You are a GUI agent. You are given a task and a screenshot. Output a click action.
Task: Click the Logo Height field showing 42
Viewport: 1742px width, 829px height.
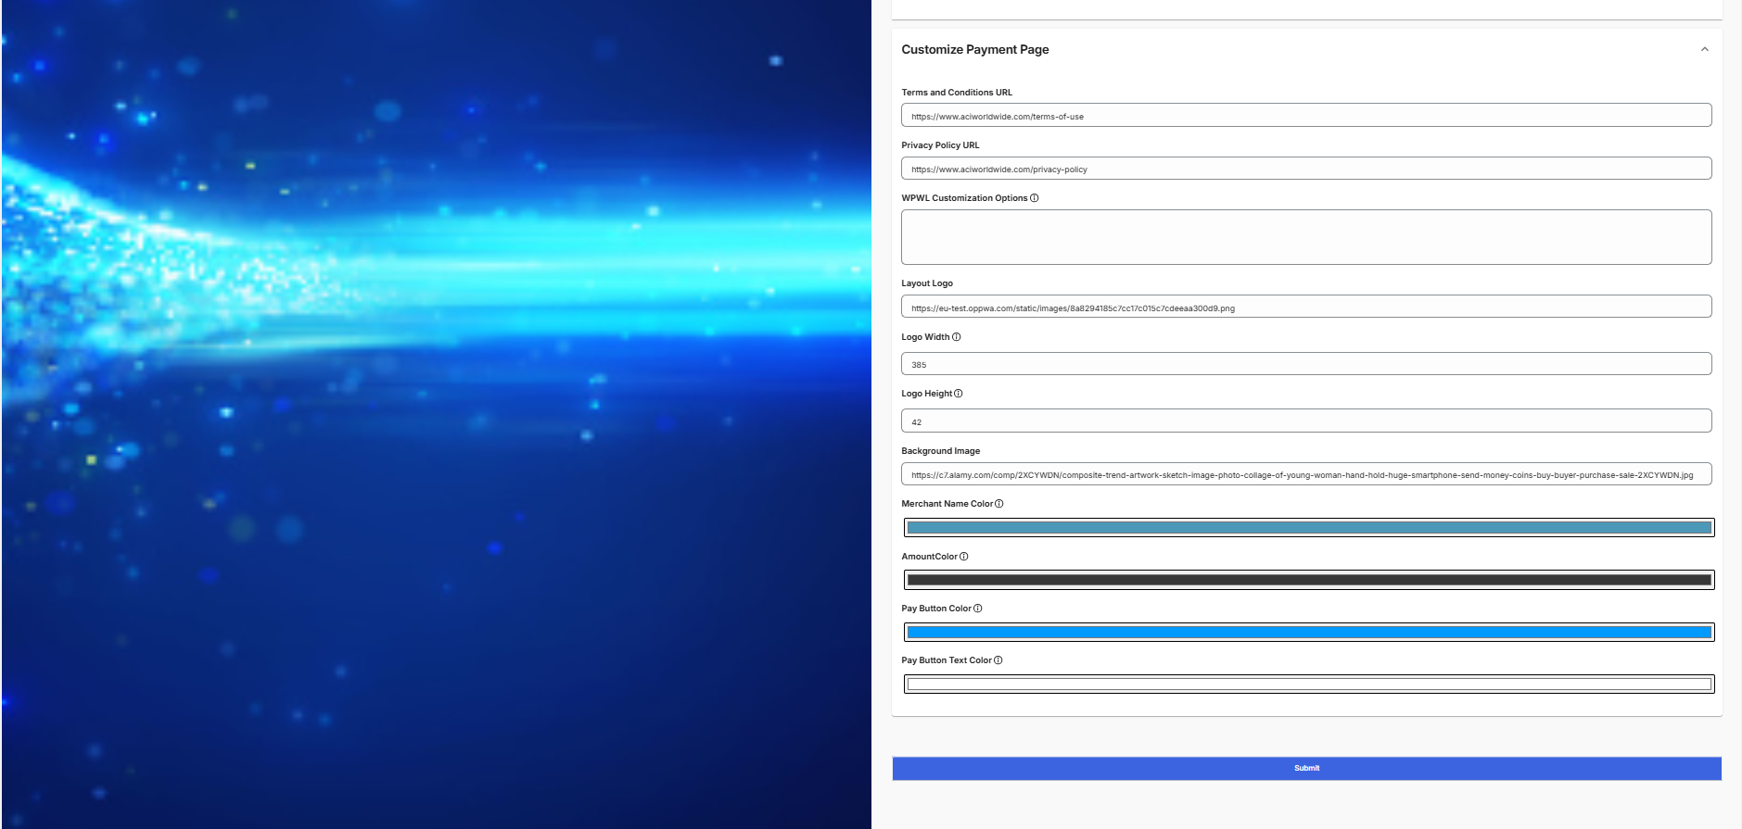point(1306,421)
